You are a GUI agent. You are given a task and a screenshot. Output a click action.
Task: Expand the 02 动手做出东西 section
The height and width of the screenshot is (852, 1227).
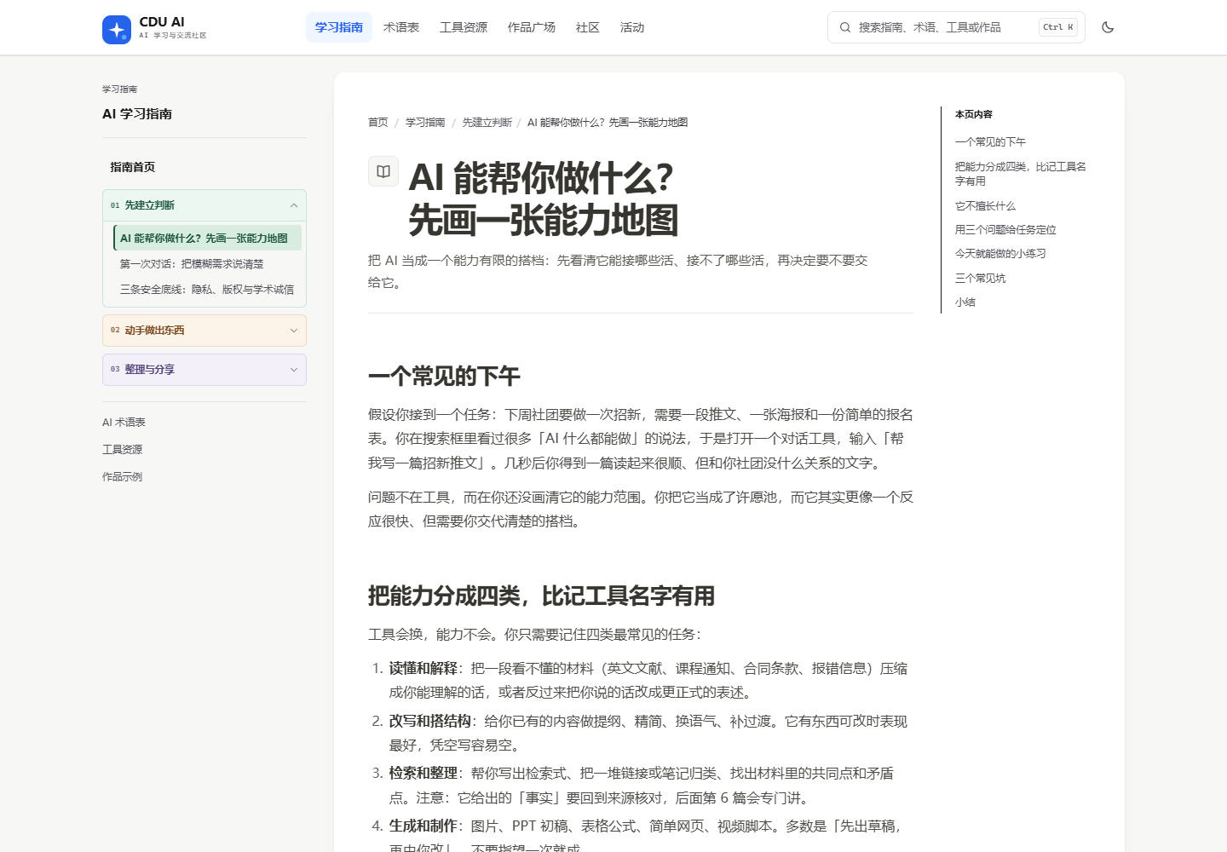click(204, 331)
